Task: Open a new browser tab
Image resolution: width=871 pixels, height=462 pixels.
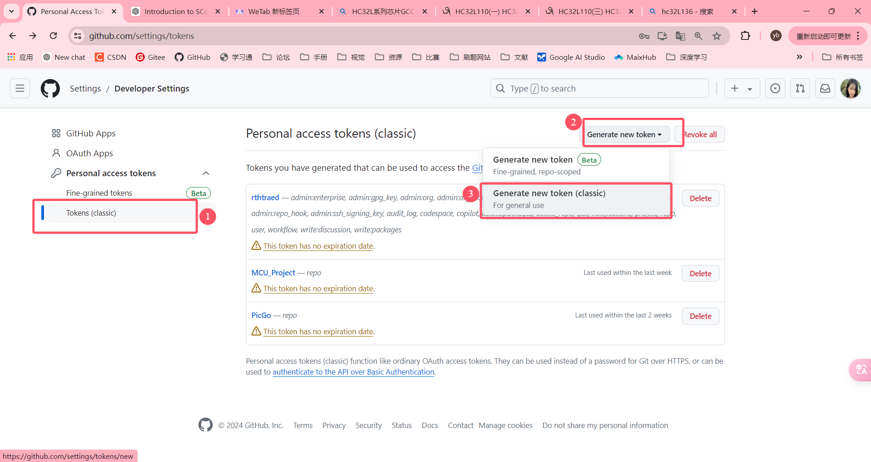Action: point(755,11)
